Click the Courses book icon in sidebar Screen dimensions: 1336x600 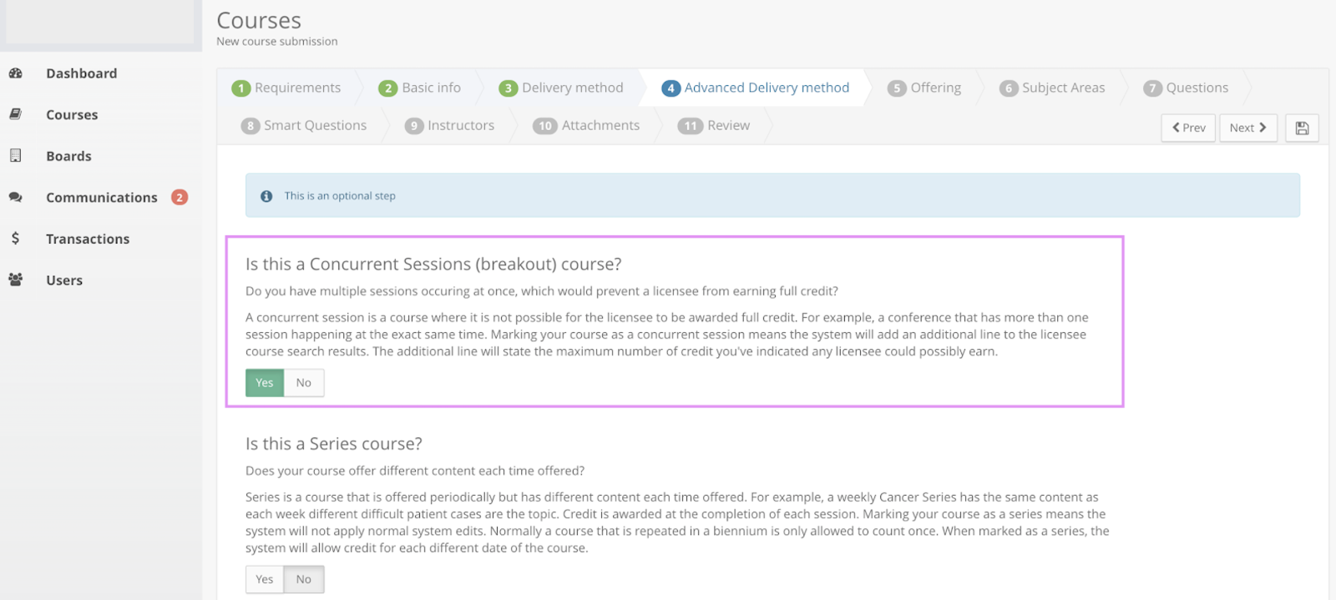pyautogui.click(x=15, y=114)
